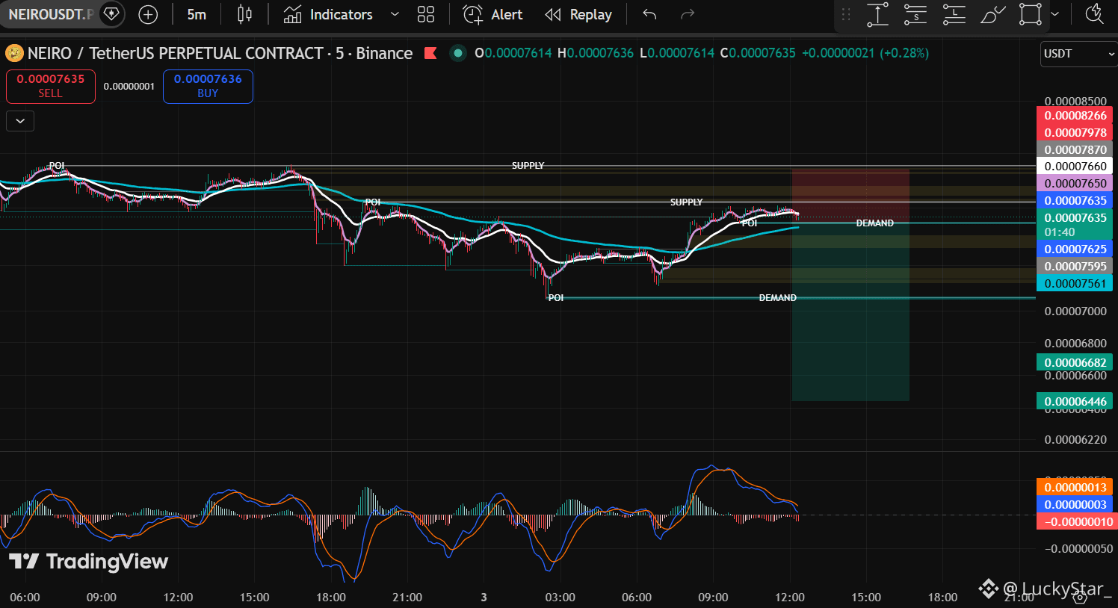Open the four-squares templates icon

426,14
